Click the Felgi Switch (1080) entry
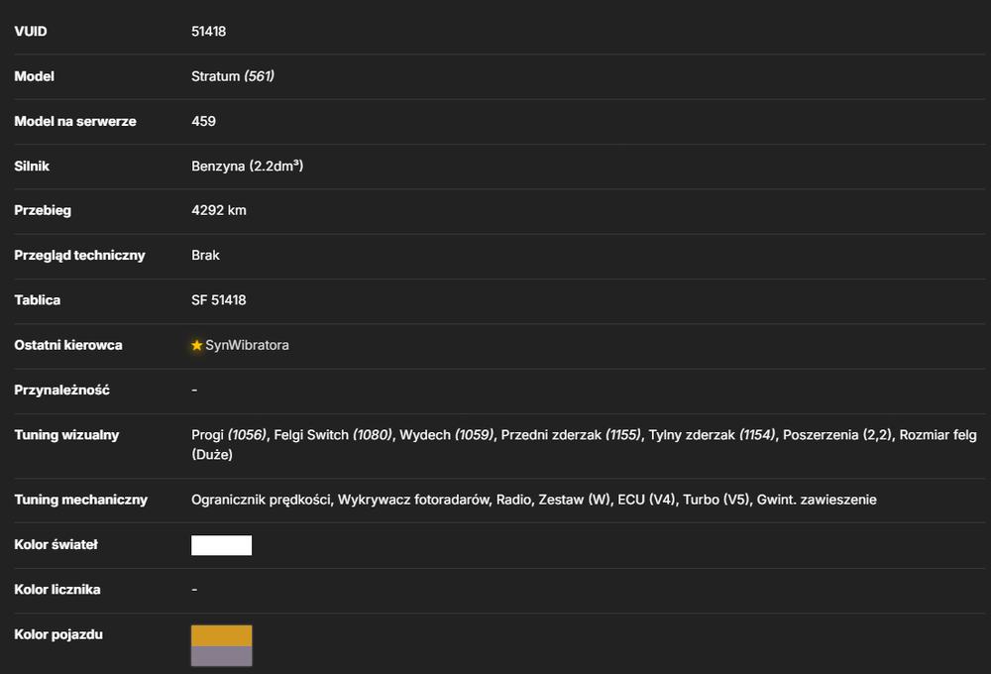The width and height of the screenshot is (991, 674). 333,435
